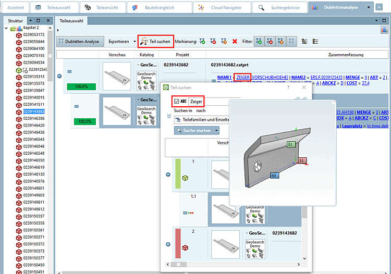The image size is (391, 274).
Task: Select tree item 0239146386
Action: (x=34, y=118)
